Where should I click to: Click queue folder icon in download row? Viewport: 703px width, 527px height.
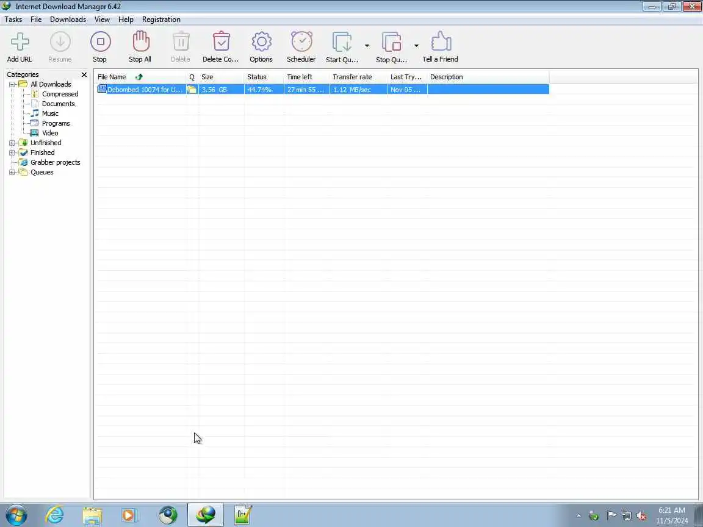point(192,90)
